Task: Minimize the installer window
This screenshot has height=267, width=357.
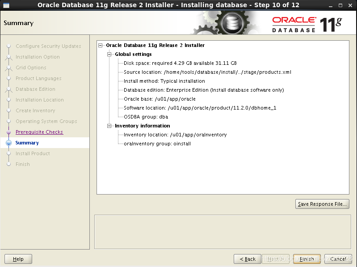Action: click(x=331, y=5)
